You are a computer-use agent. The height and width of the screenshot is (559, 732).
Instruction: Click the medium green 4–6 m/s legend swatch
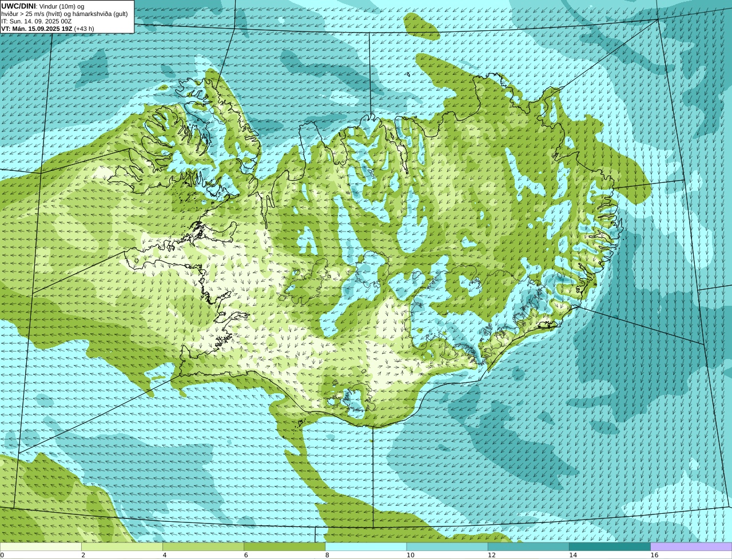tap(203, 547)
